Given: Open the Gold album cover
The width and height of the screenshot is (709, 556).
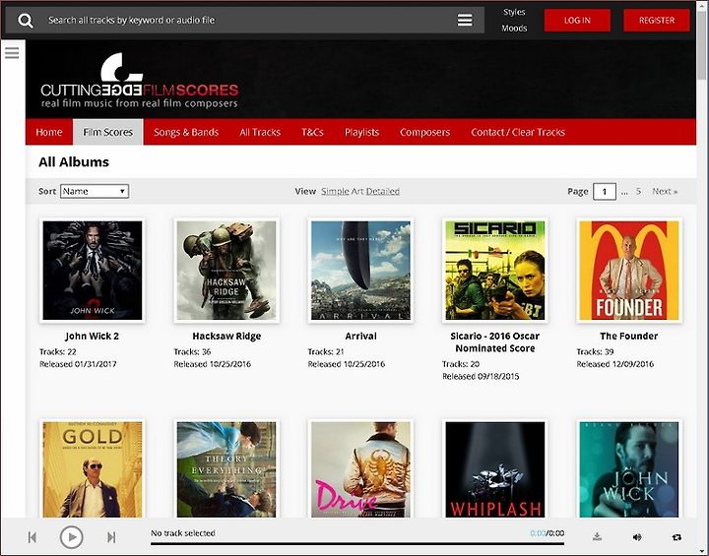Looking at the screenshot, I should pos(93,468).
